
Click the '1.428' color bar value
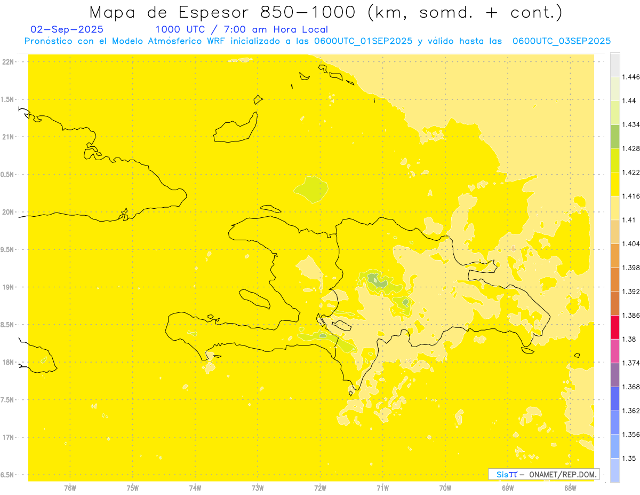[631, 148]
